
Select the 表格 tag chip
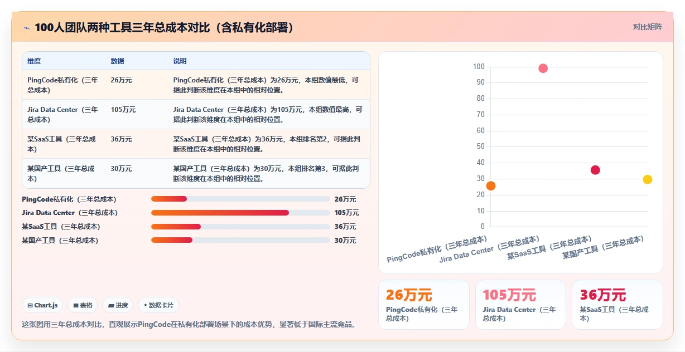point(83,305)
